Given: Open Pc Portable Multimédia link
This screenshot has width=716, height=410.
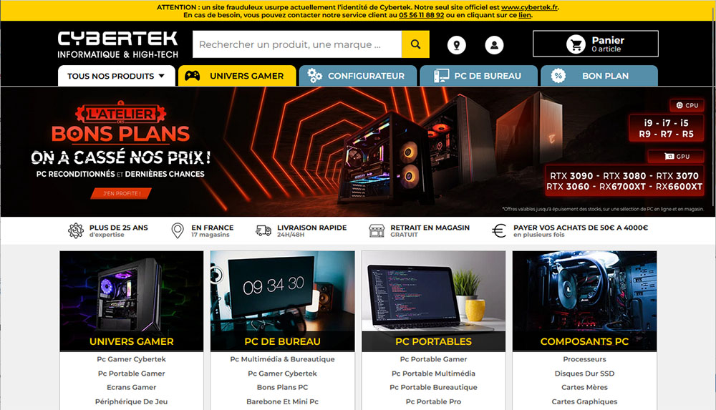Looking at the screenshot, I should (x=433, y=374).
